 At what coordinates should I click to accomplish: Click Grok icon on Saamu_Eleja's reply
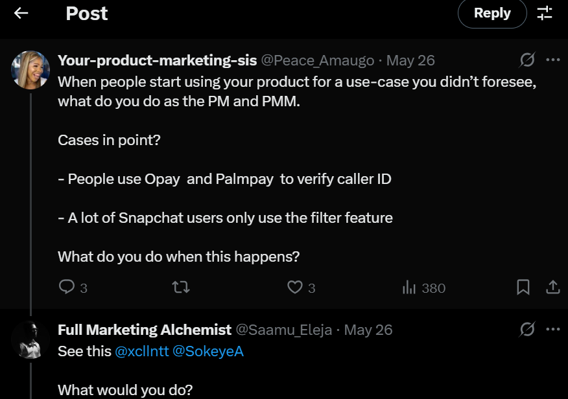(527, 330)
